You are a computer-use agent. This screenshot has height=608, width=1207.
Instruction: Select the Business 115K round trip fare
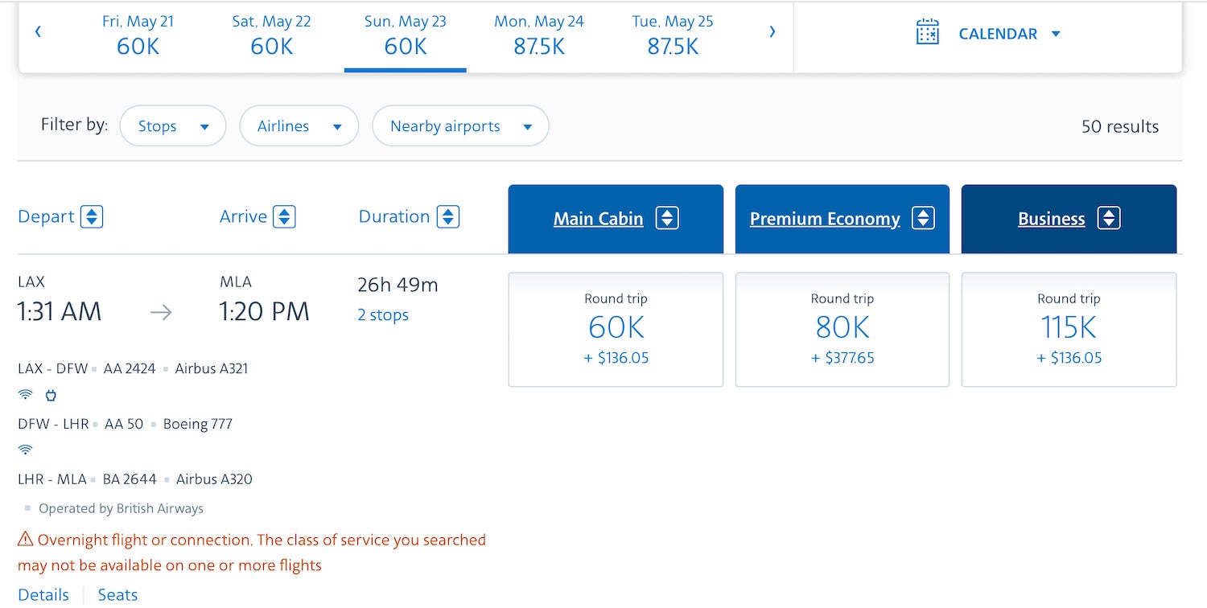[x=1069, y=328]
